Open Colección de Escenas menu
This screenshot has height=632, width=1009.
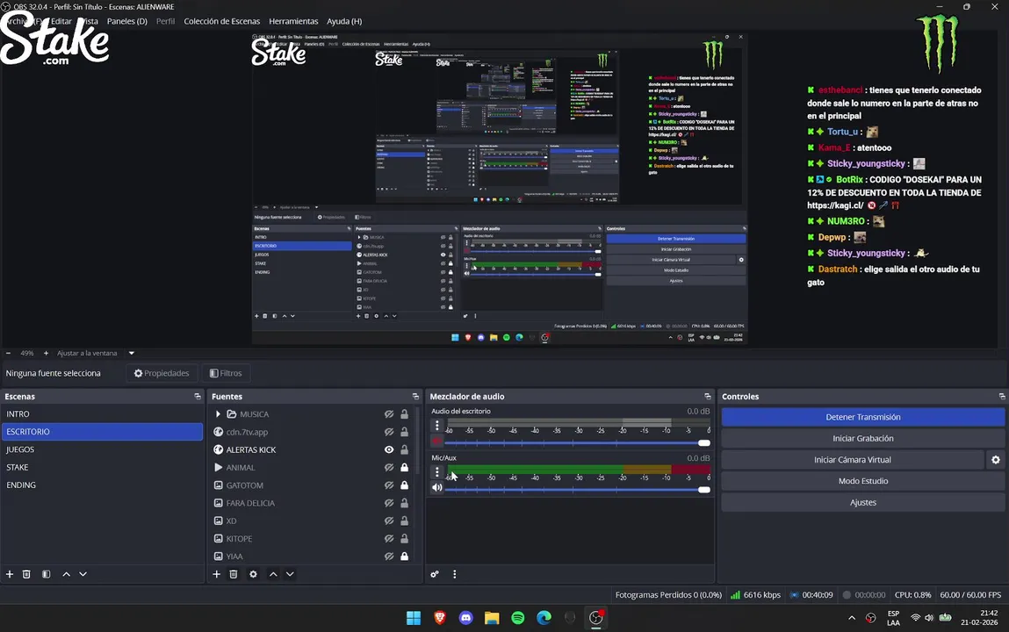pyautogui.click(x=222, y=21)
